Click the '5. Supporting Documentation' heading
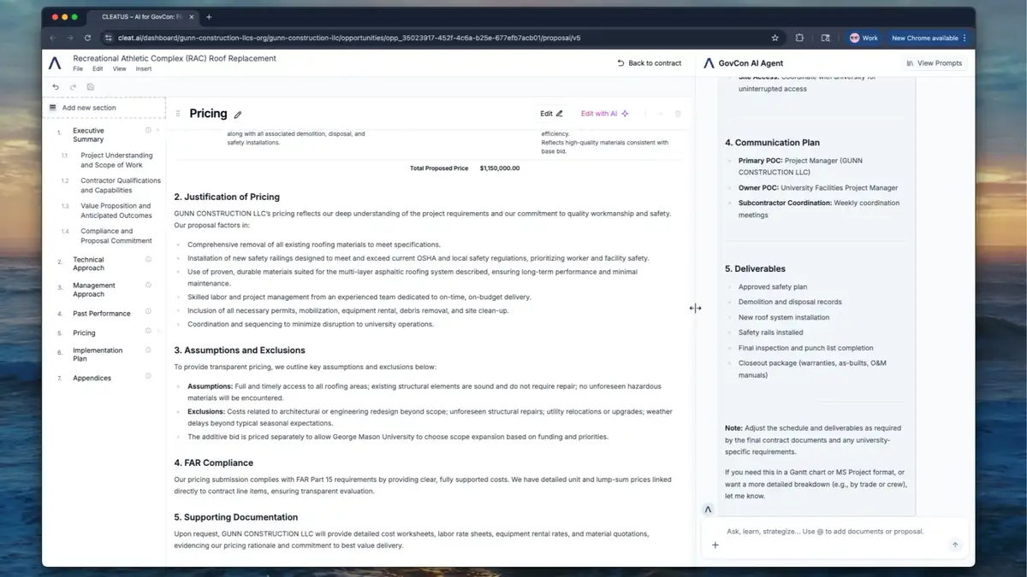1027x577 pixels. pos(236,517)
